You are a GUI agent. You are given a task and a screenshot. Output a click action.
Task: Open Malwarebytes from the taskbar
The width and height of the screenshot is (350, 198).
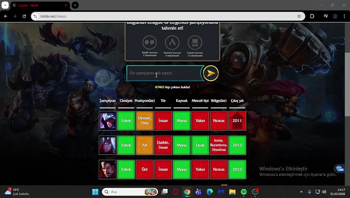click(221, 192)
